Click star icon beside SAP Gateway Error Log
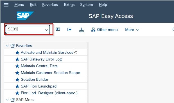 click(17, 59)
